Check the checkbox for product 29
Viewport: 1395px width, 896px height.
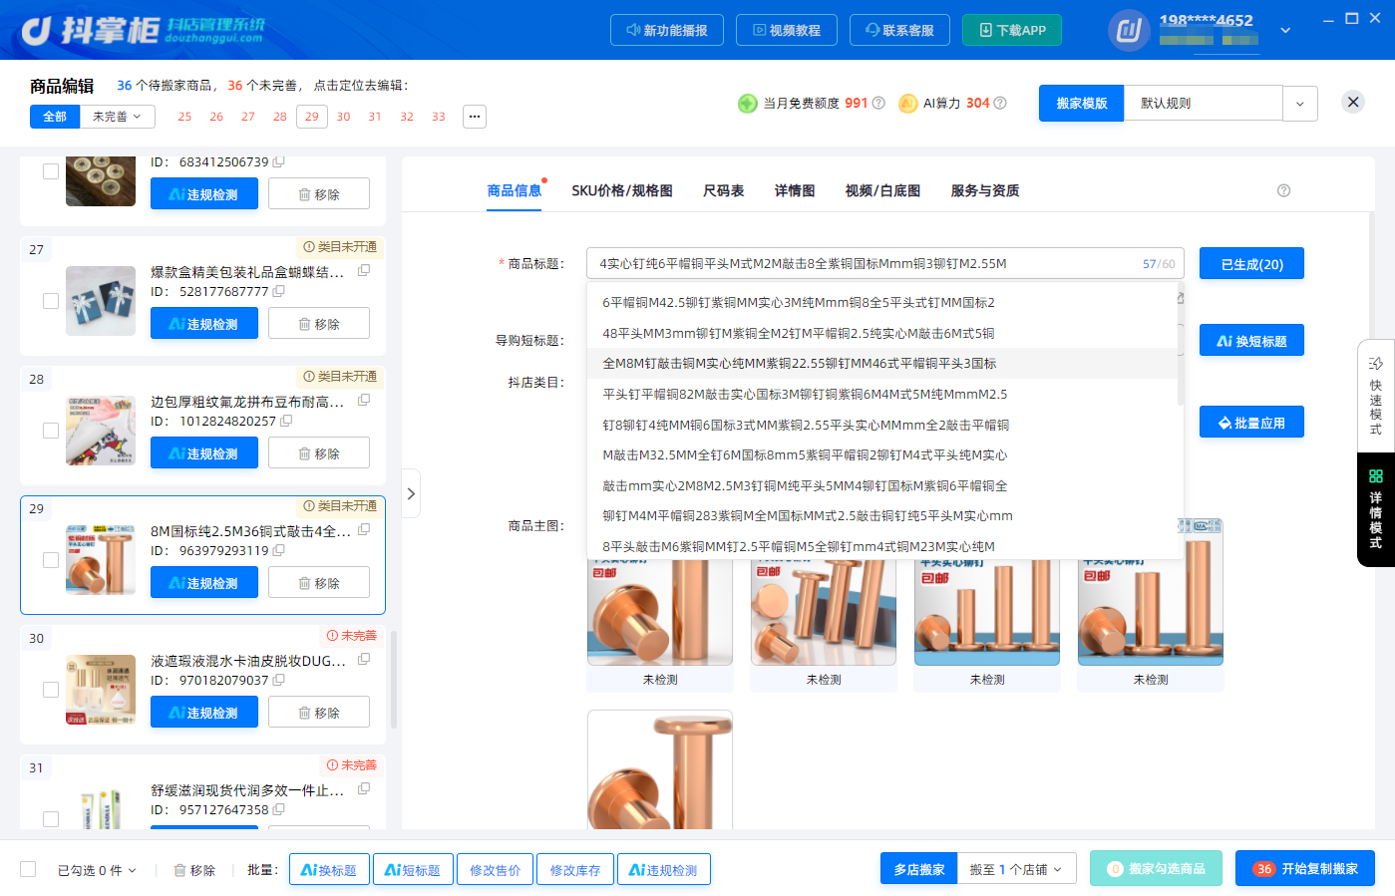click(51, 560)
